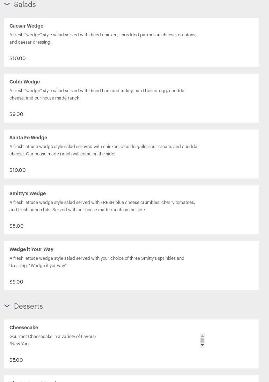Choose the Smitty's Wedge salad
Image resolution: width=269 pixels, height=382 pixels.
[28, 193]
